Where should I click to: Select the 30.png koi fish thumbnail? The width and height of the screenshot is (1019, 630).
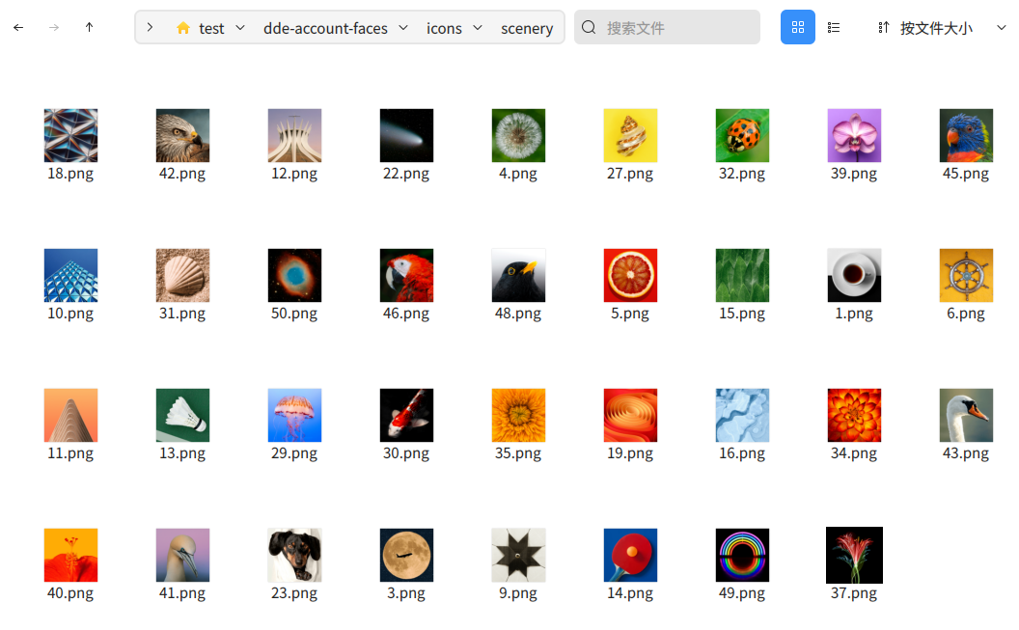(406, 415)
